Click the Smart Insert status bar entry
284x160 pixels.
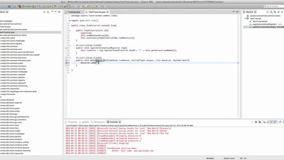pos(229,158)
